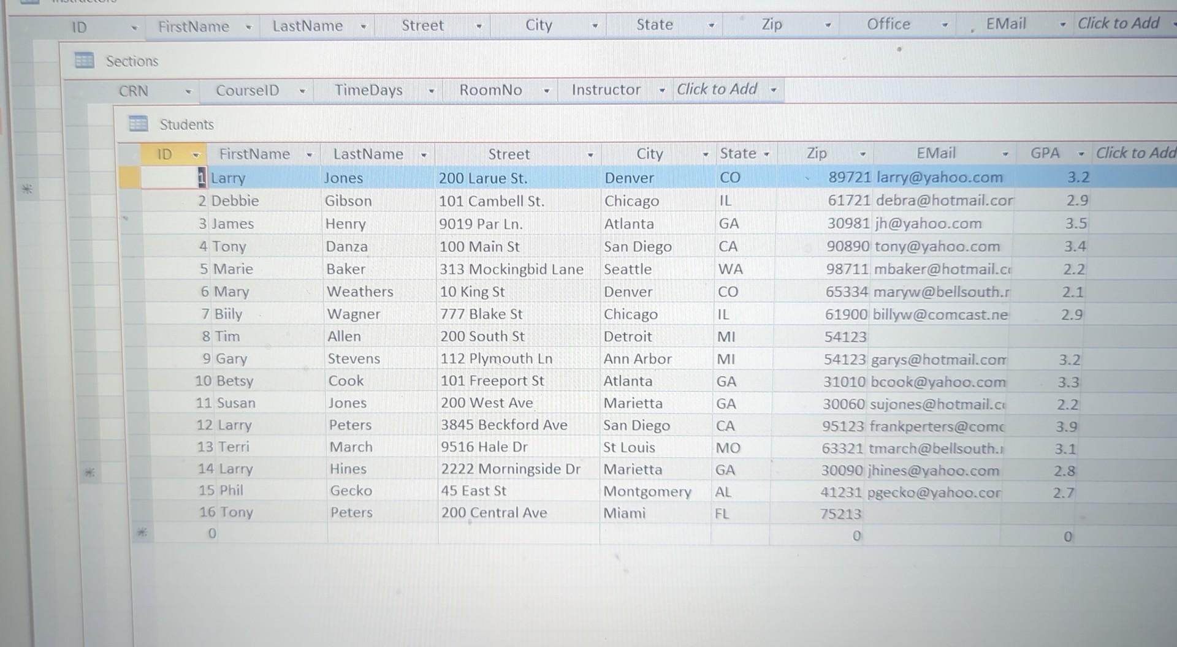Click 'Click to Add' in the Students table
Image resolution: width=1177 pixels, height=647 pixels.
[1135, 153]
